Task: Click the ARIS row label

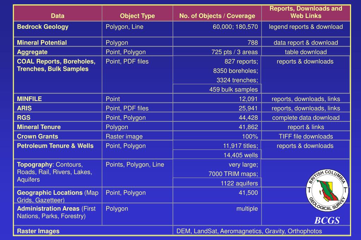Action: pyautogui.click(x=24, y=108)
